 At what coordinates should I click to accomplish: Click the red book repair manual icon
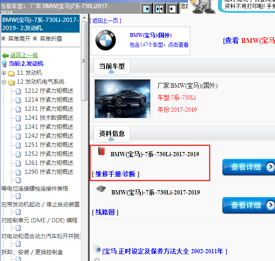[x=102, y=151]
